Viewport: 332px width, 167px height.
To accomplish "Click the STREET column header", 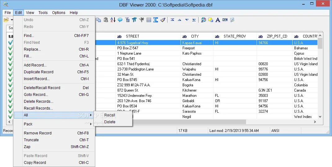I will (148, 36).
